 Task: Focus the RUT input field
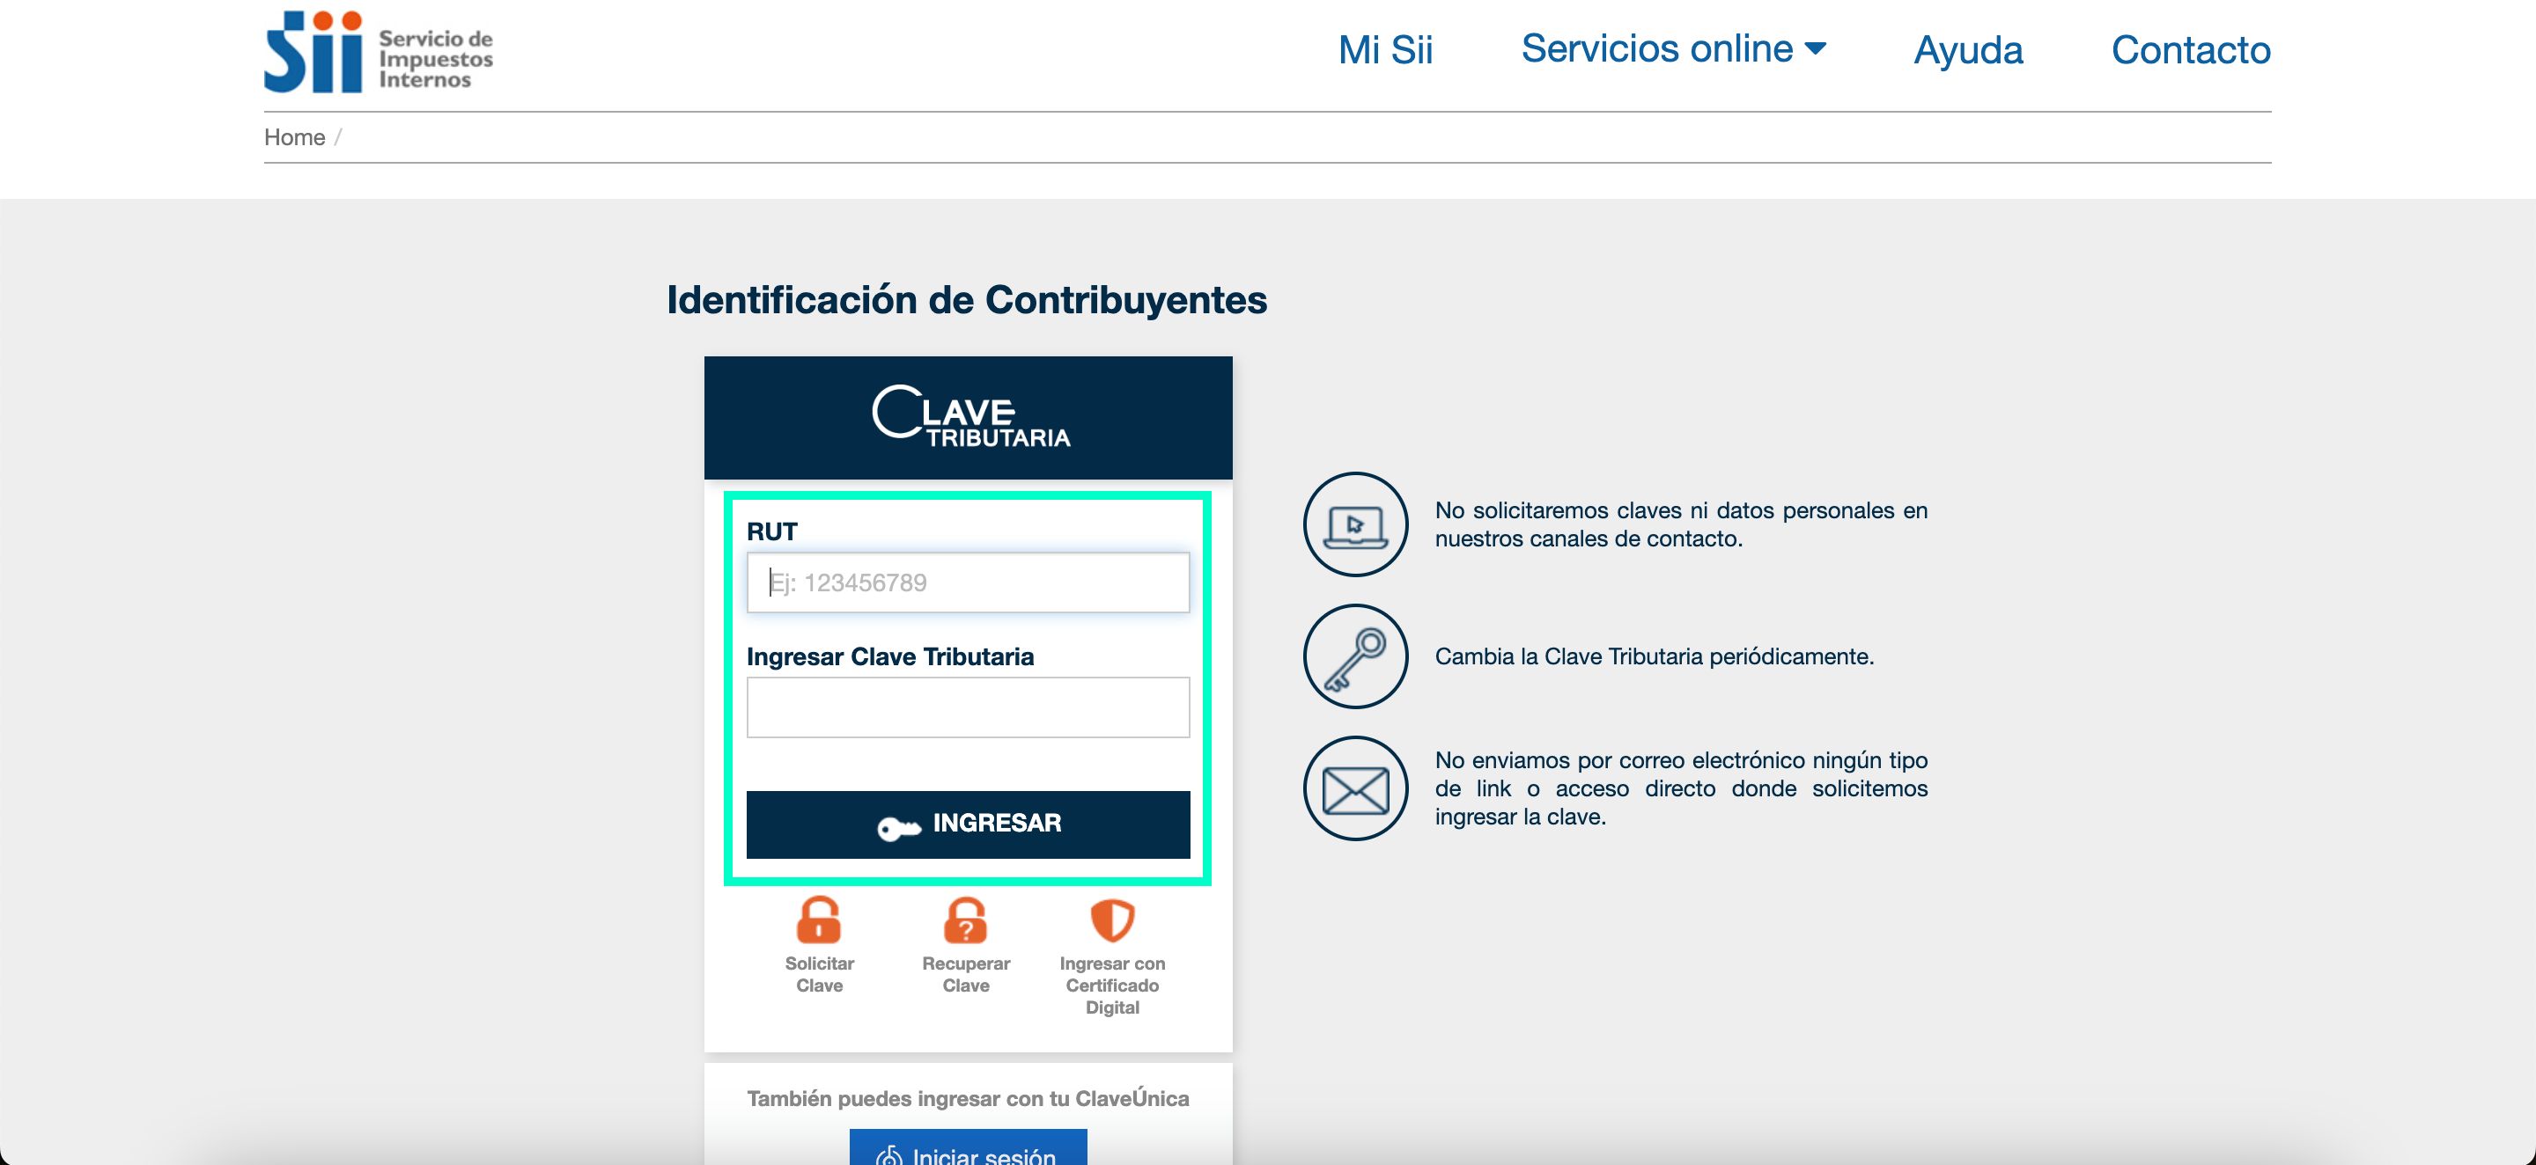click(968, 582)
